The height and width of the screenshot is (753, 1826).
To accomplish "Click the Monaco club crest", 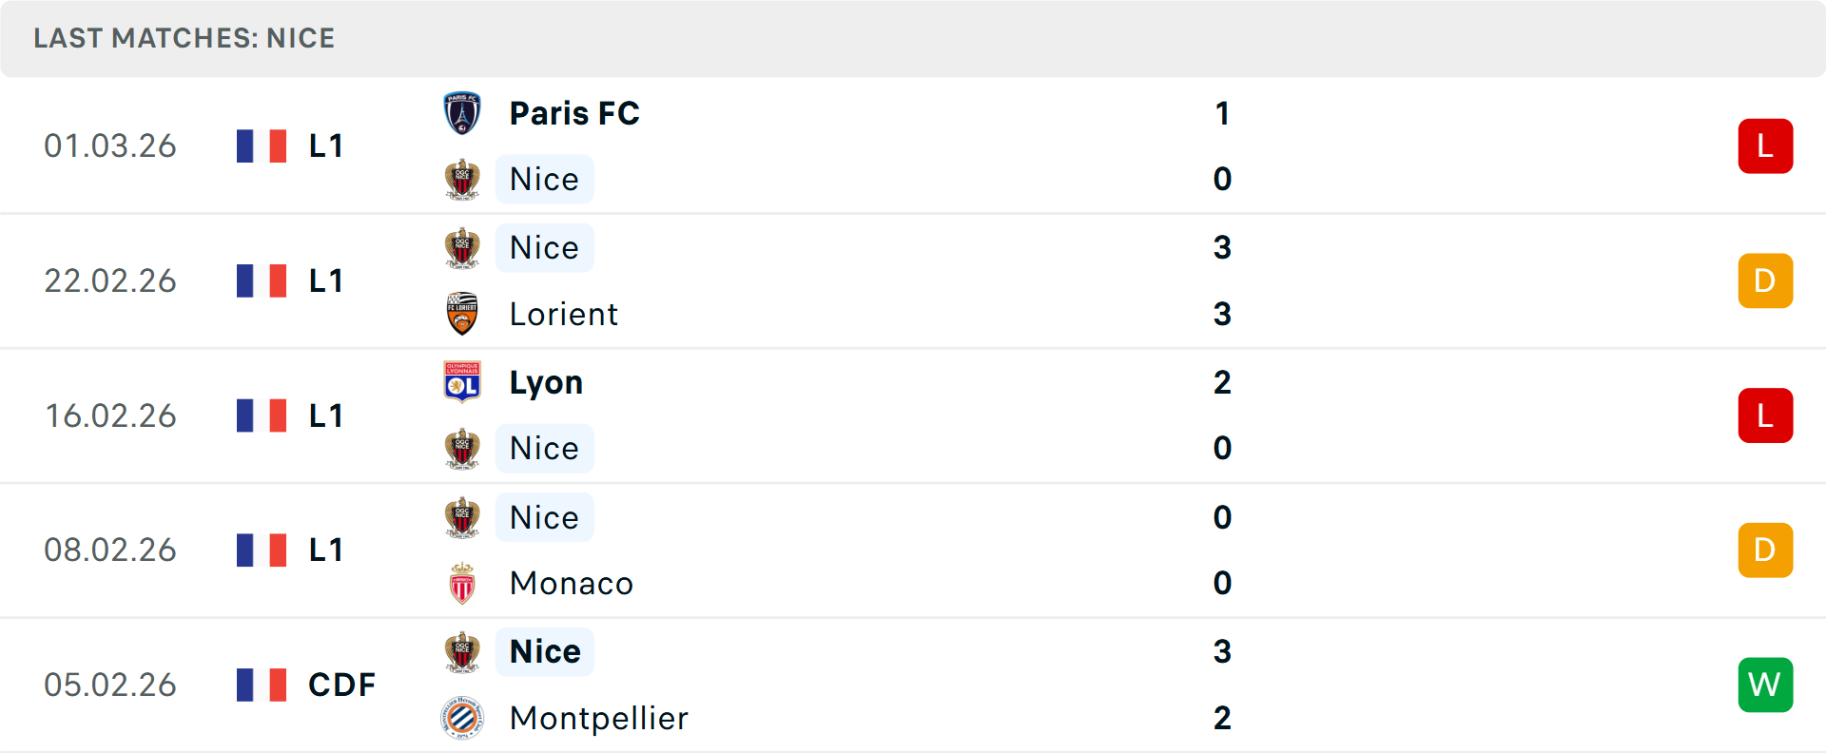I will pos(462,584).
